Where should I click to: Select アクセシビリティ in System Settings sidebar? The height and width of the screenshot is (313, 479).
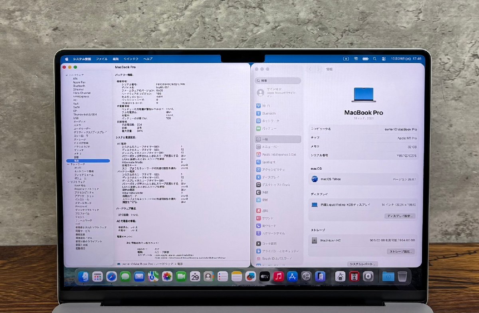coord(278,170)
